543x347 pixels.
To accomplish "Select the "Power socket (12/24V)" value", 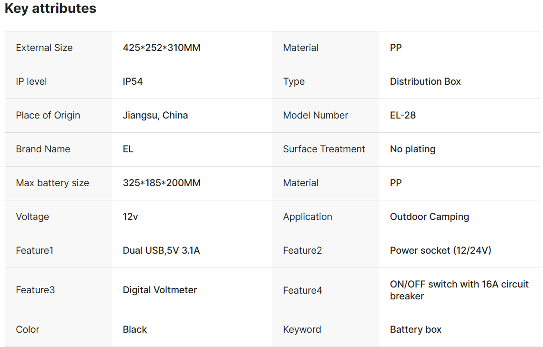I will pyautogui.click(x=440, y=250).
